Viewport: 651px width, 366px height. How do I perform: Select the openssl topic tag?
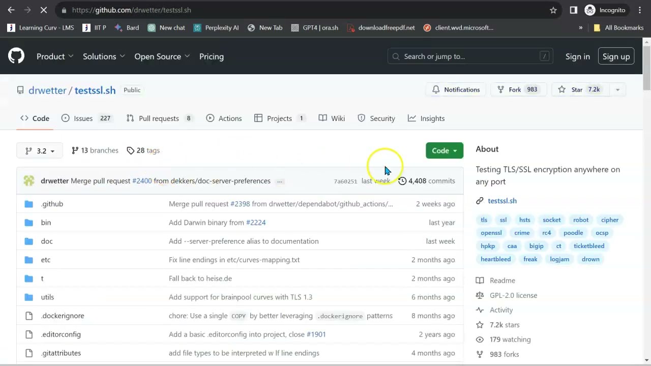491,233
